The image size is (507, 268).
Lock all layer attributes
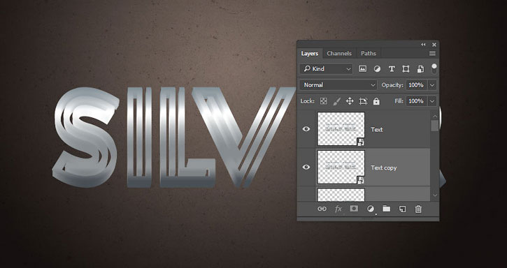coord(376,101)
